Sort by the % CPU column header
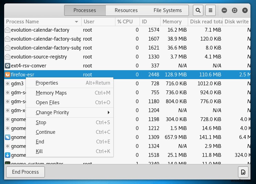Screen dimensions: 256x184 (x=127, y=22)
